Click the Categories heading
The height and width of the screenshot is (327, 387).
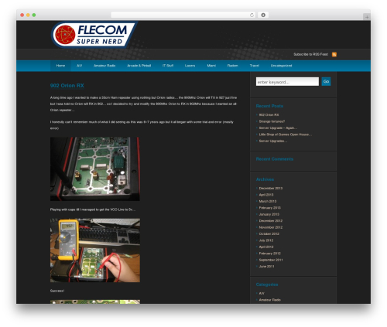(267, 284)
